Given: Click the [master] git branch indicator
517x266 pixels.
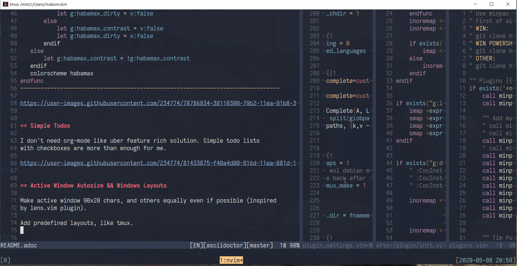Looking at the screenshot, I should point(260,245).
